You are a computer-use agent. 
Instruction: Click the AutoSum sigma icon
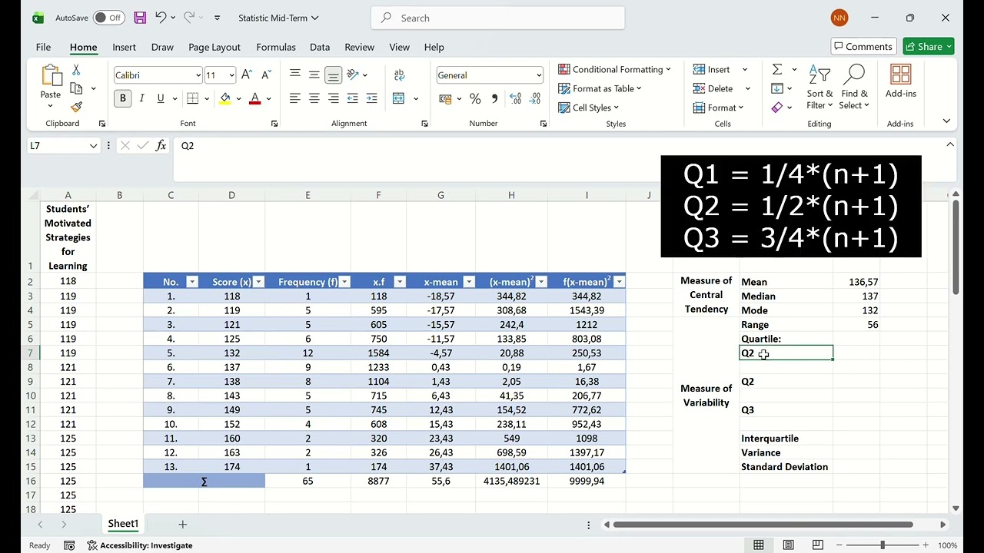[x=777, y=69]
